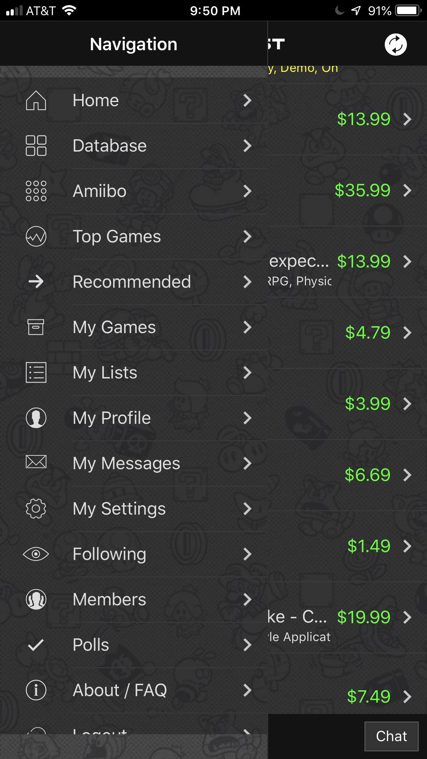Tap the My Games archive box icon
Screen dimensions: 427x759
36,327
